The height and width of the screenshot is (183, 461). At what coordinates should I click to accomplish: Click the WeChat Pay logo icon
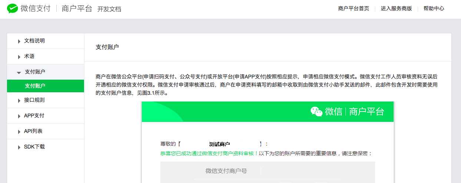point(12,9)
